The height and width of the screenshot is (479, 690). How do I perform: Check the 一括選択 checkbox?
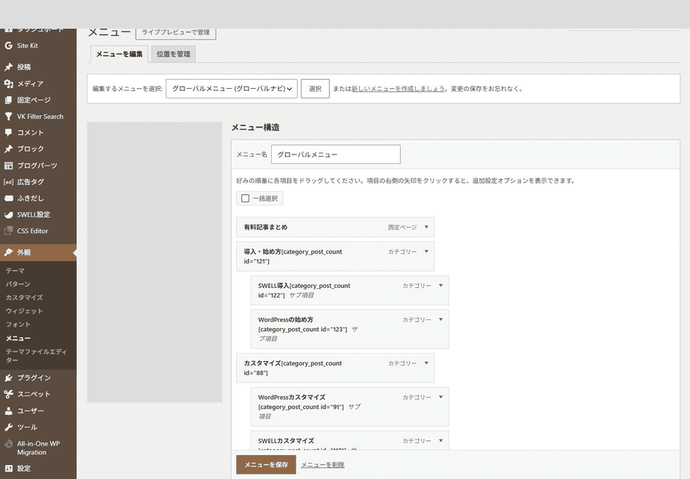click(246, 198)
